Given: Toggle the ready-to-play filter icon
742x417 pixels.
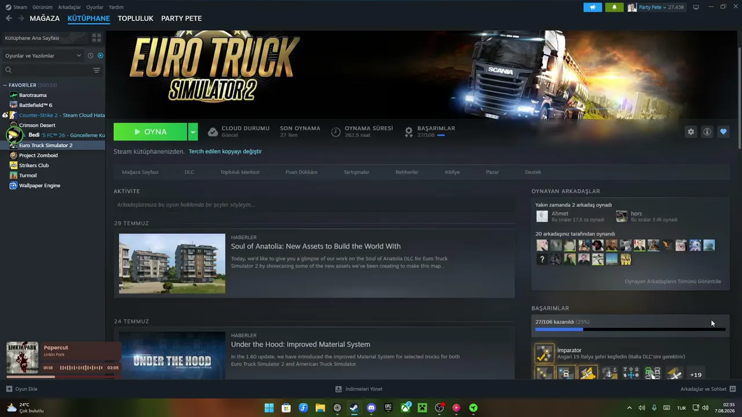Looking at the screenshot, I should coord(100,56).
